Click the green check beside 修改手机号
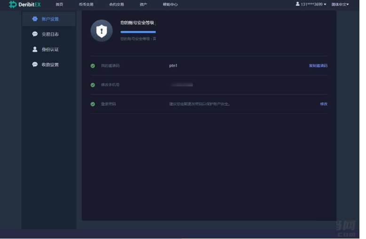 tap(93, 85)
